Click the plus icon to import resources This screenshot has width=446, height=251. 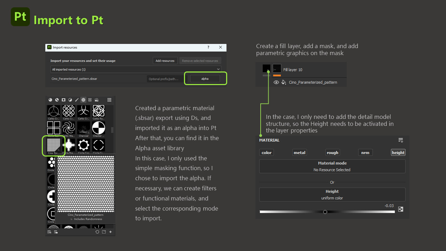[110, 232]
